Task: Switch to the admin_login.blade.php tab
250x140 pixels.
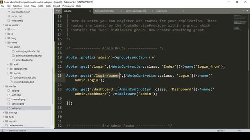Action: (136, 11)
